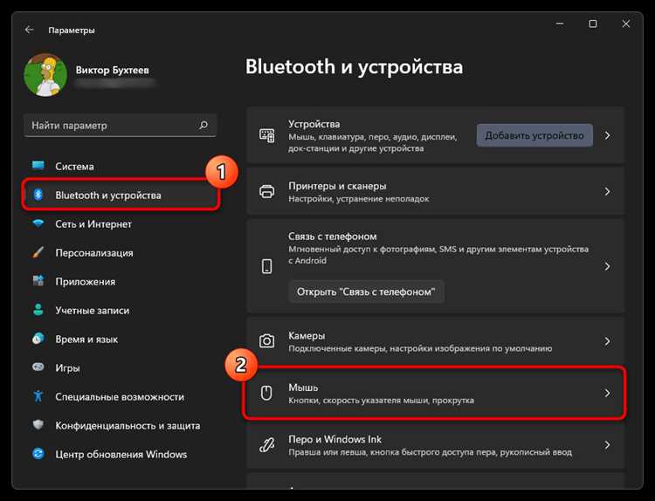Click the Bluetooth icon in sidebar
Viewport: 655px width, 501px height.
pos(38,195)
